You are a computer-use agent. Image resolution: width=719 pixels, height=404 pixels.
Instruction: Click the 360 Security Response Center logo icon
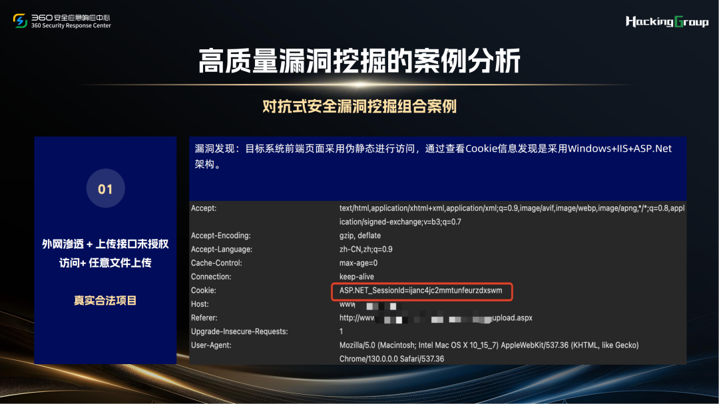coord(21,21)
